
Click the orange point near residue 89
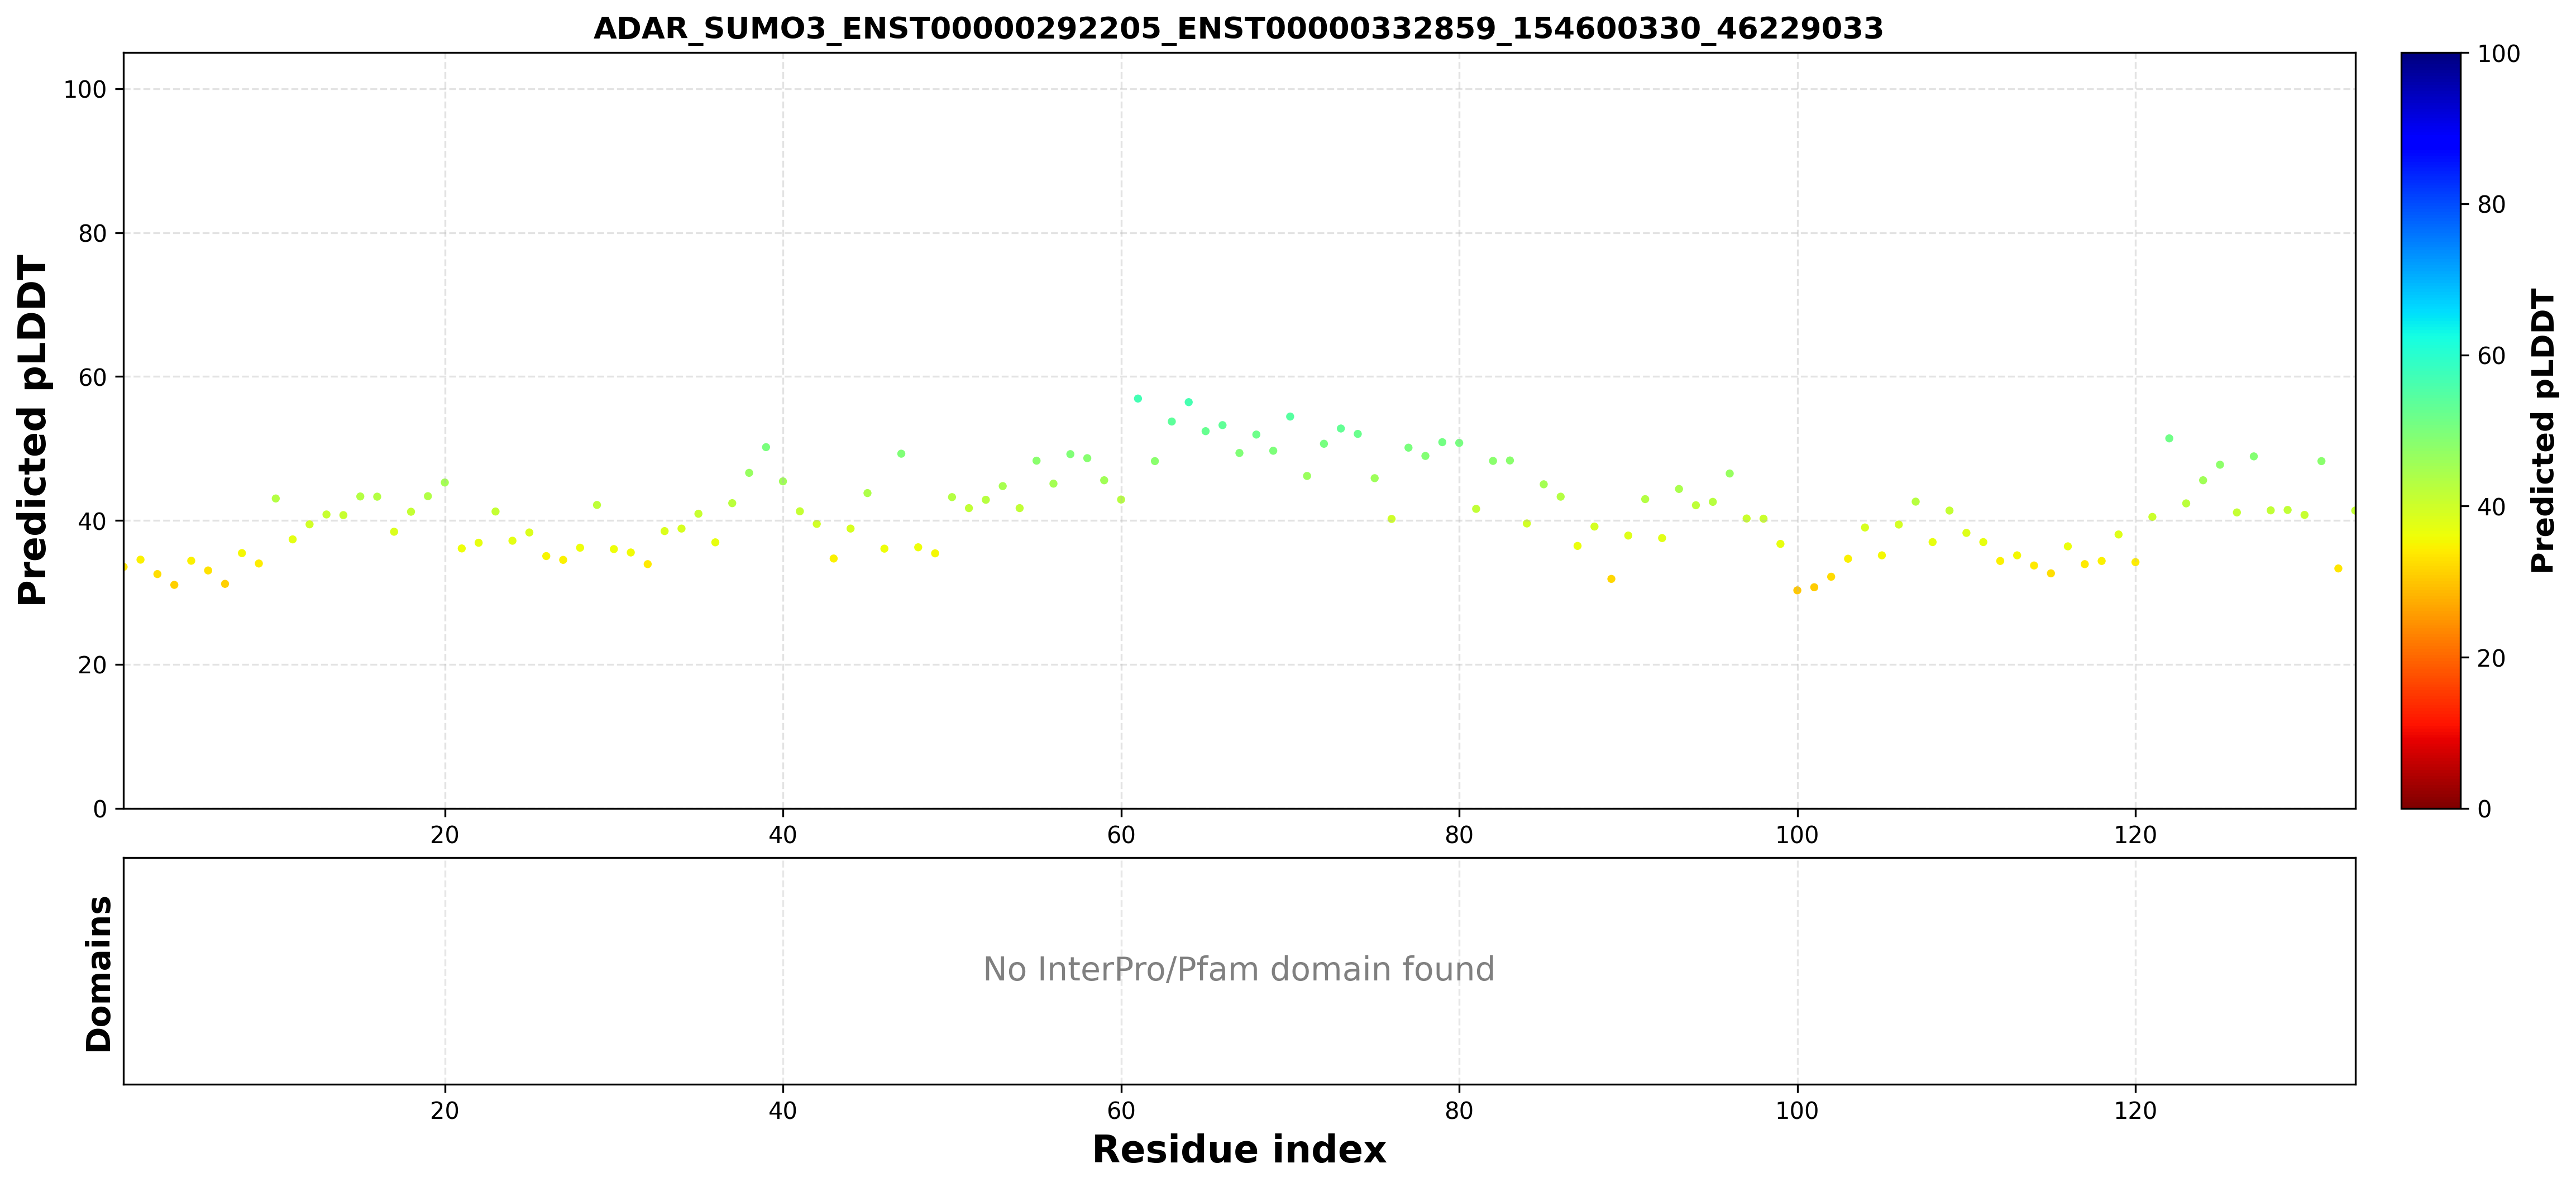coord(1611,579)
